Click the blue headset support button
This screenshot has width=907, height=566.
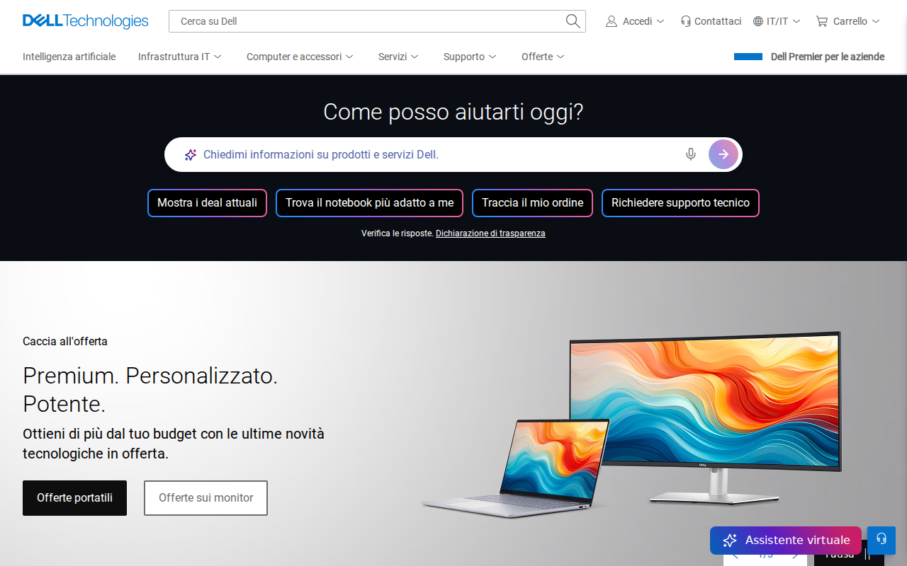[881, 539]
